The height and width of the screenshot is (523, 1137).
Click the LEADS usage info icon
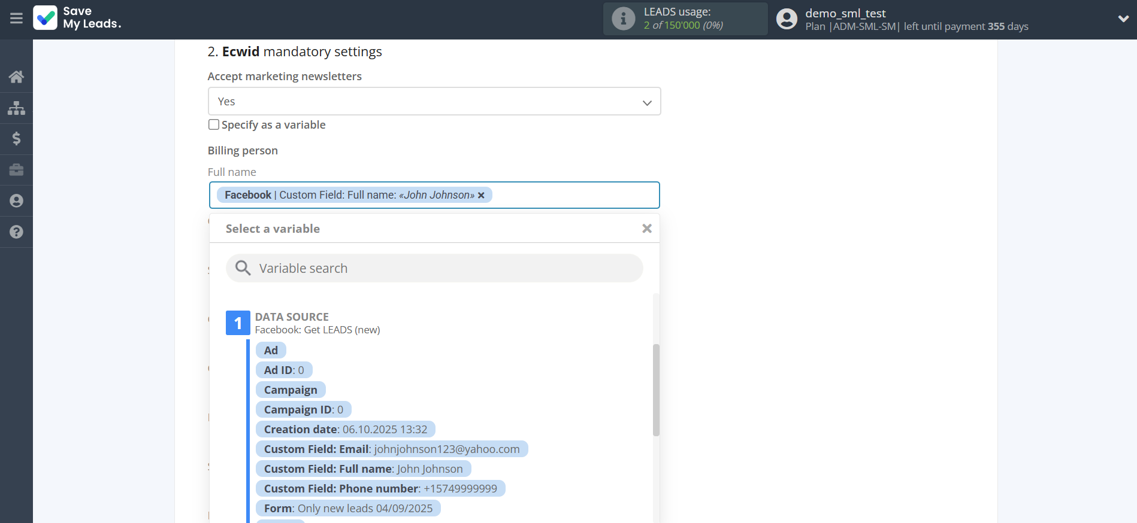point(623,19)
